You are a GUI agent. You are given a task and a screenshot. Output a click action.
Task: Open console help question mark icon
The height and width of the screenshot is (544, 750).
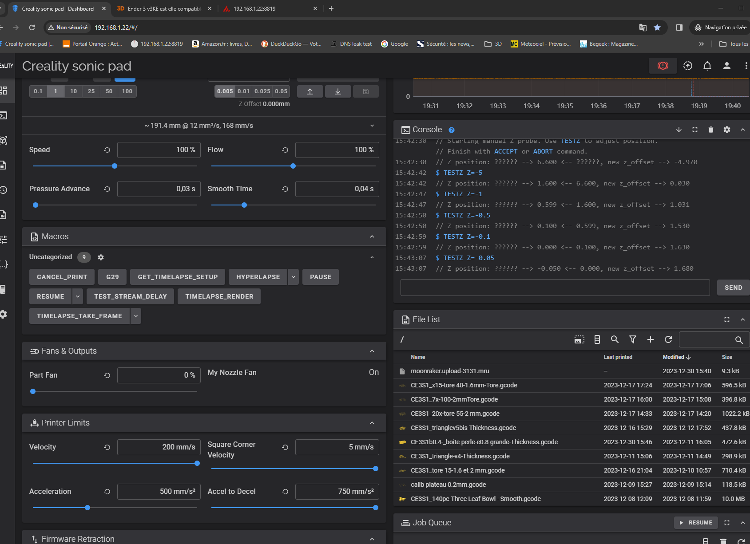(451, 130)
